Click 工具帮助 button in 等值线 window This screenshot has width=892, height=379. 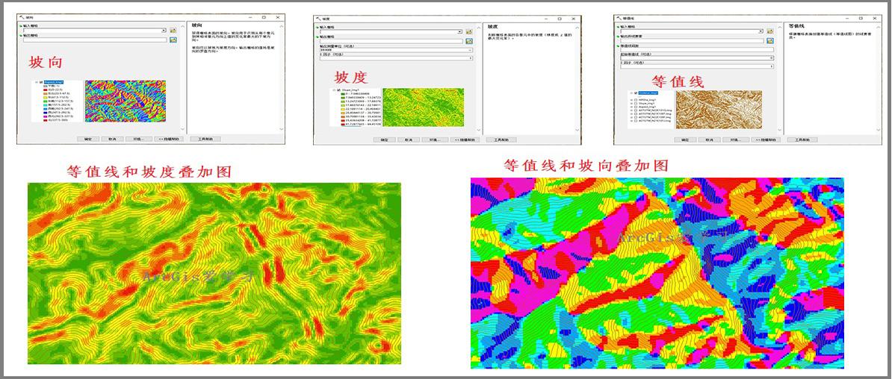click(802, 140)
